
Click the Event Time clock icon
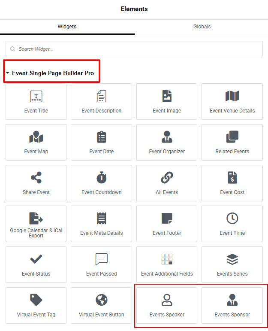[232, 219]
